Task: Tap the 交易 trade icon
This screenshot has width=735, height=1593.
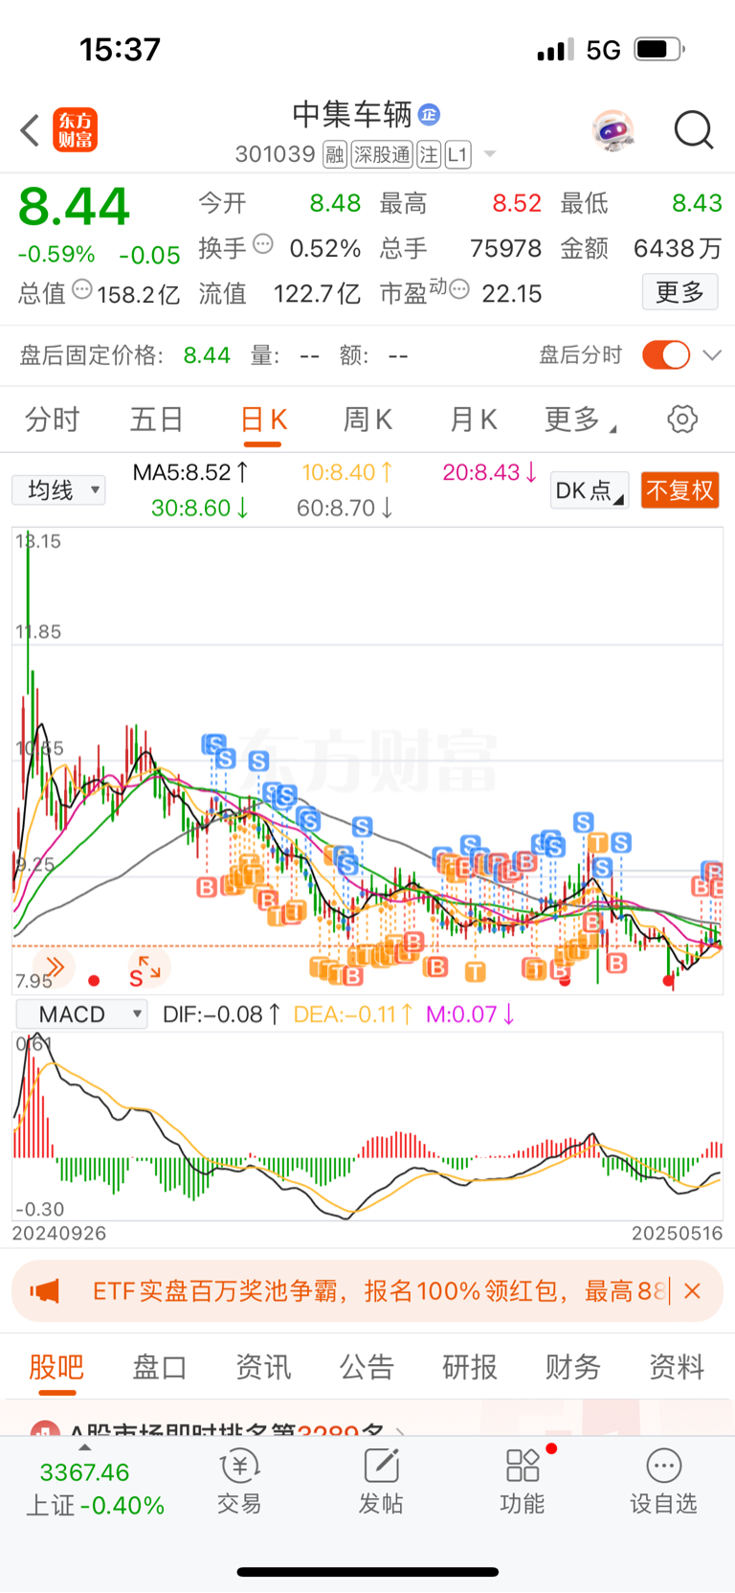Action: [239, 1482]
